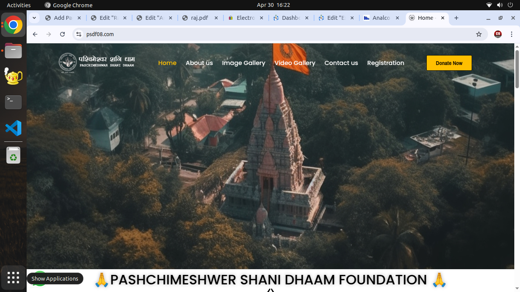Open Google Chrome from the dock
The width and height of the screenshot is (520, 292).
click(x=13, y=25)
